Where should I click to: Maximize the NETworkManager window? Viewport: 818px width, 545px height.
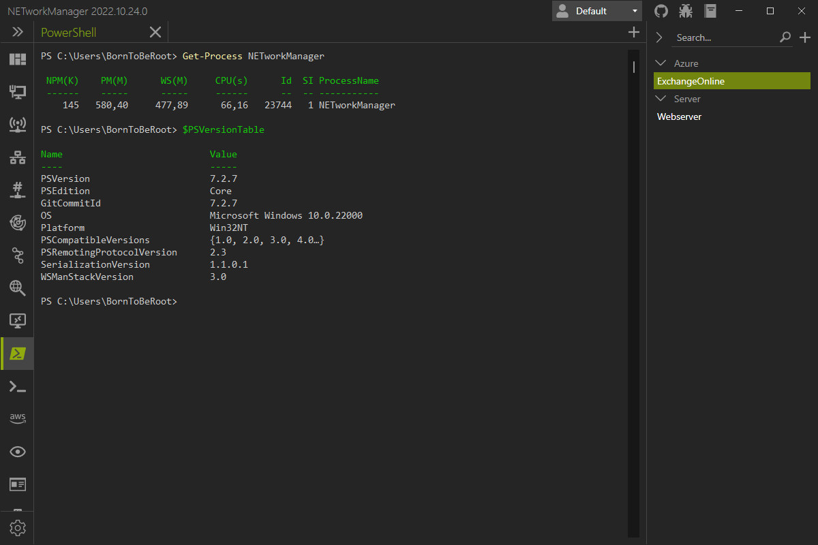(770, 11)
